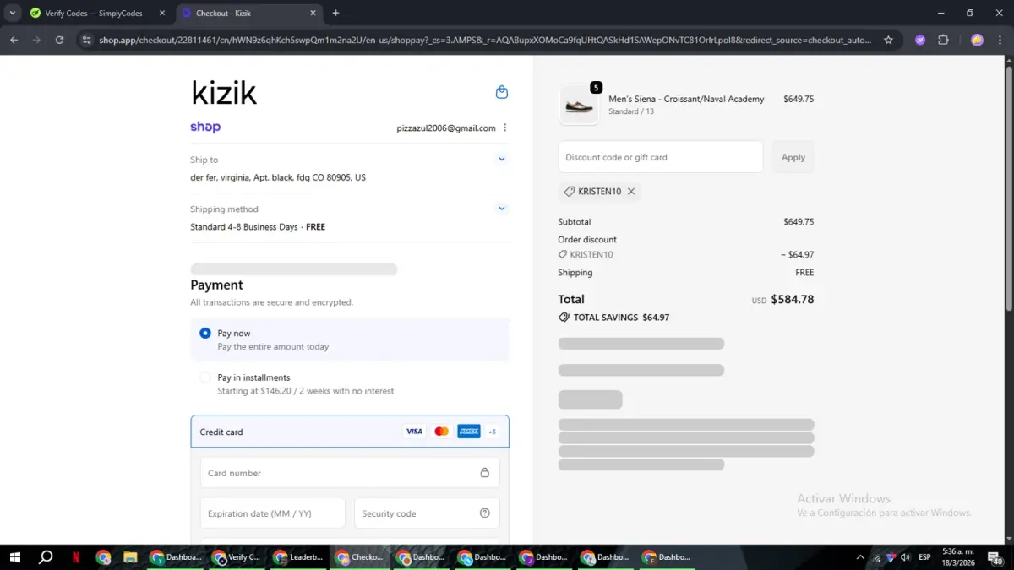Screen dimensions: 1014x570
Task: Bookmark this page with the star icon
Action: (888, 40)
